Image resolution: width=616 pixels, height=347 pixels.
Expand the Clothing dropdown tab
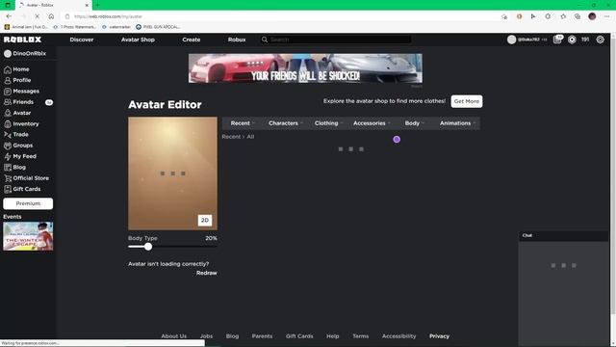(x=329, y=123)
